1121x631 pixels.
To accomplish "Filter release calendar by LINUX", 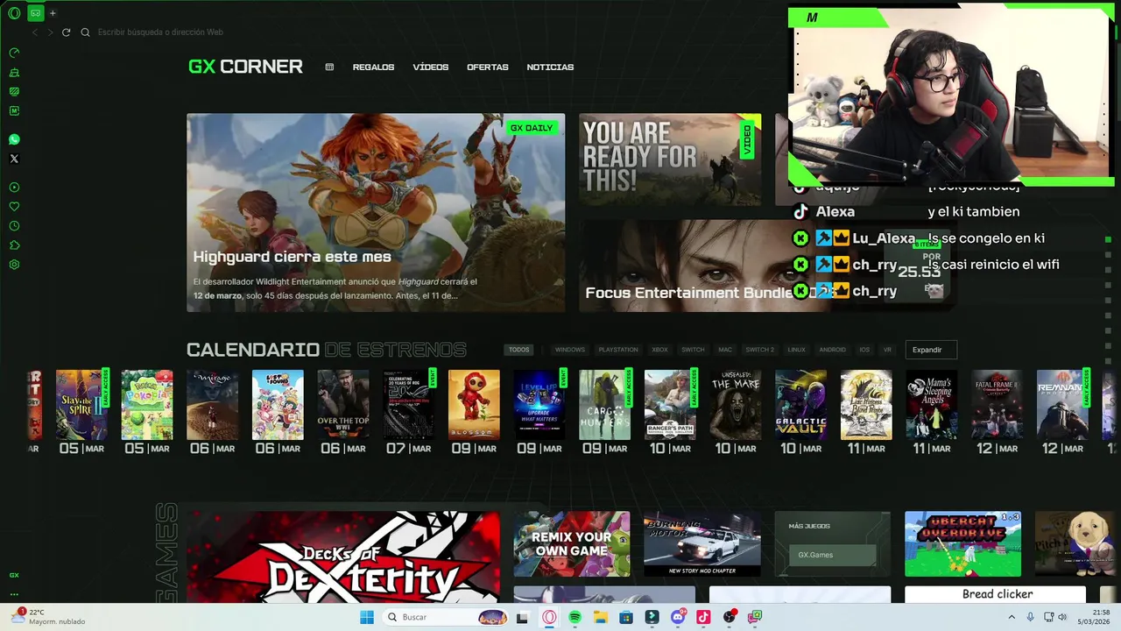I will [x=796, y=350].
